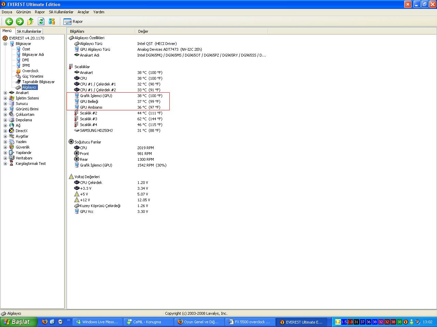Click the green Forward arrow toolbar button

coord(20,21)
